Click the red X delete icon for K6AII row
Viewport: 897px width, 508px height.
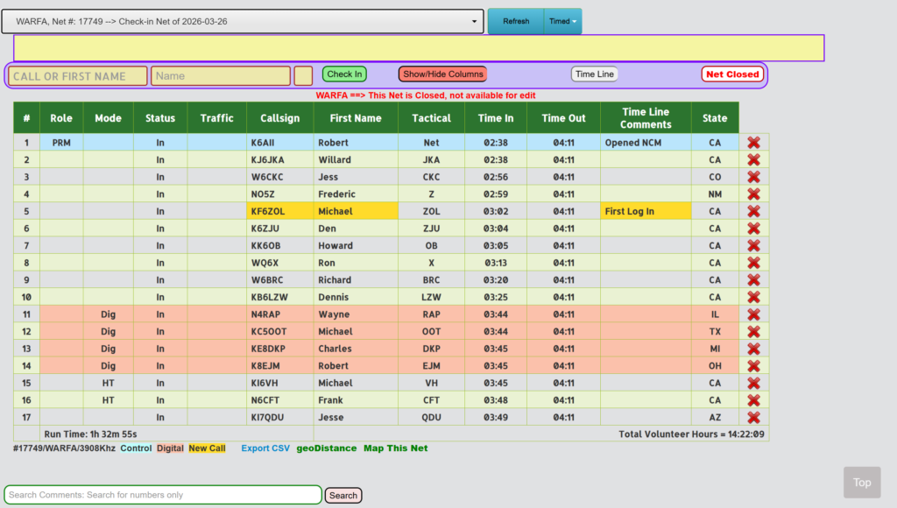[x=753, y=143]
